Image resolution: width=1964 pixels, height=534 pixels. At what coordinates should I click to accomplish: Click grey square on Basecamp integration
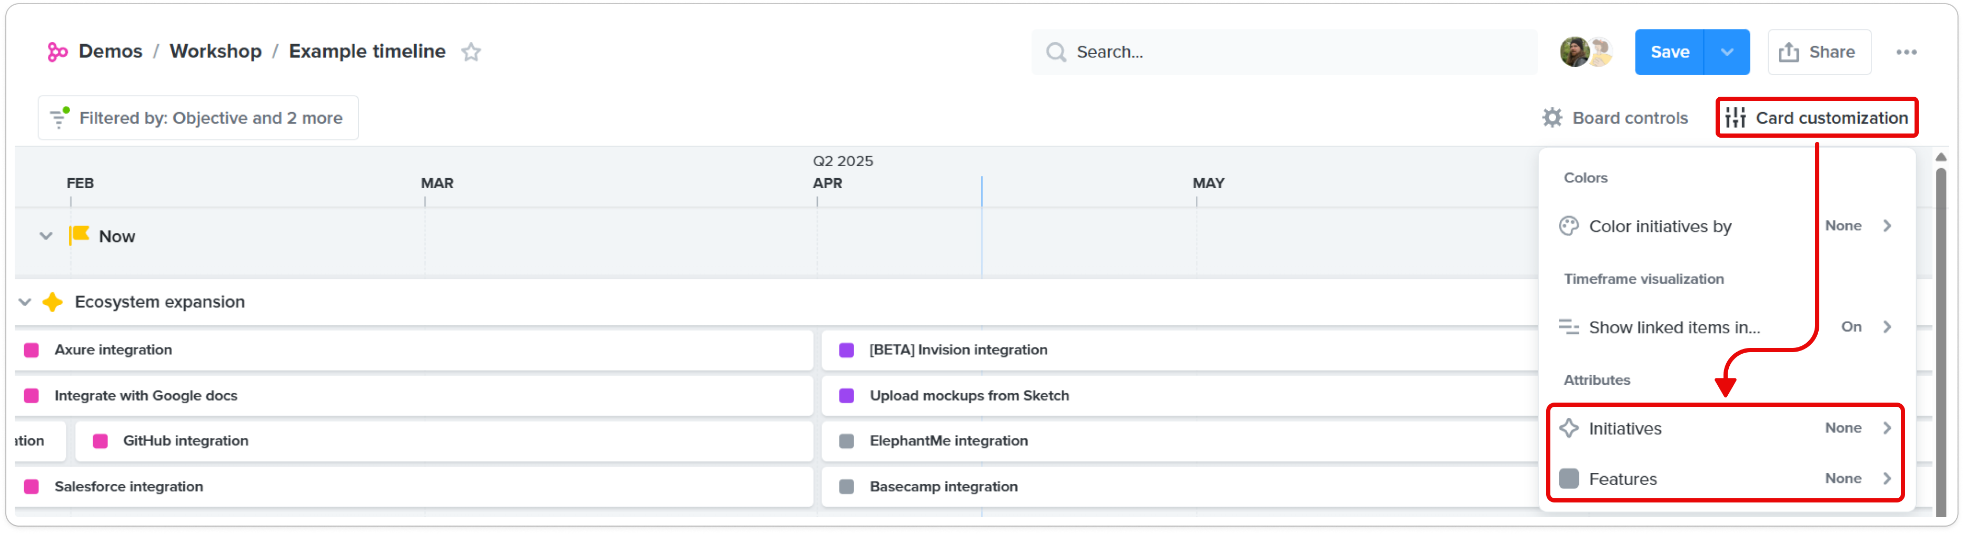click(846, 487)
